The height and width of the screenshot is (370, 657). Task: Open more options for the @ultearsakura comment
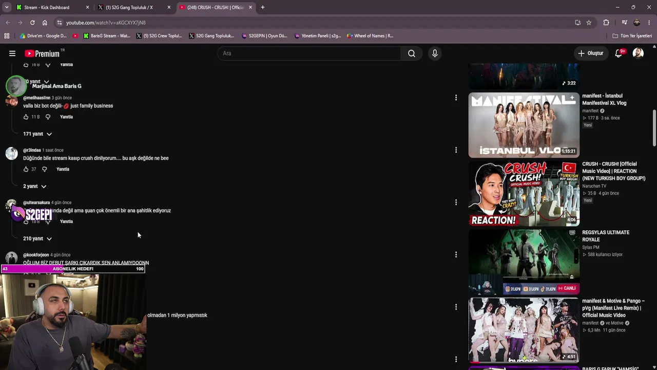(x=456, y=202)
